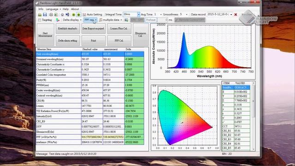Image resolution: width=295 pixels, height=166 pixels.
Task: Select the DUV row
Action: (90, 127)
